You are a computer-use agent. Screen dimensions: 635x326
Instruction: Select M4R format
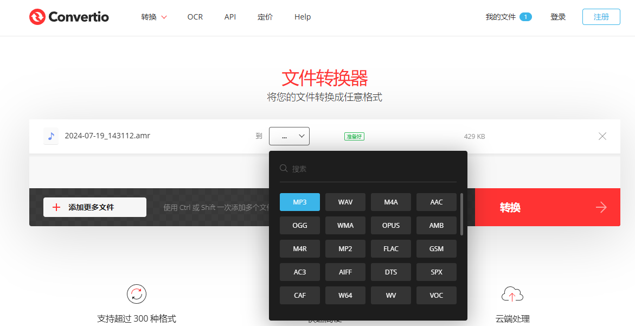click(300, 248)
